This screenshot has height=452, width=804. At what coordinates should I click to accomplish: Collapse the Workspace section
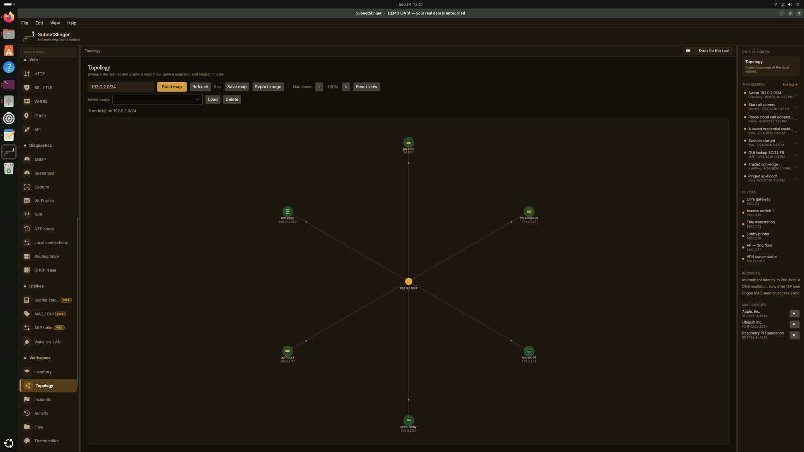coord(37,358)
